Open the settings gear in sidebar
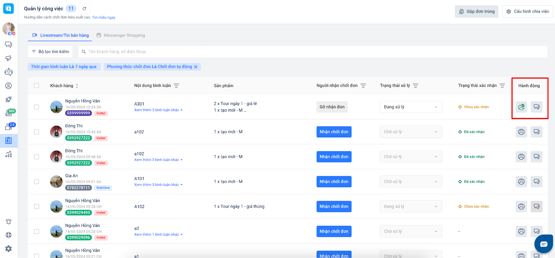555x258 pixels. (x=9, y=249)
